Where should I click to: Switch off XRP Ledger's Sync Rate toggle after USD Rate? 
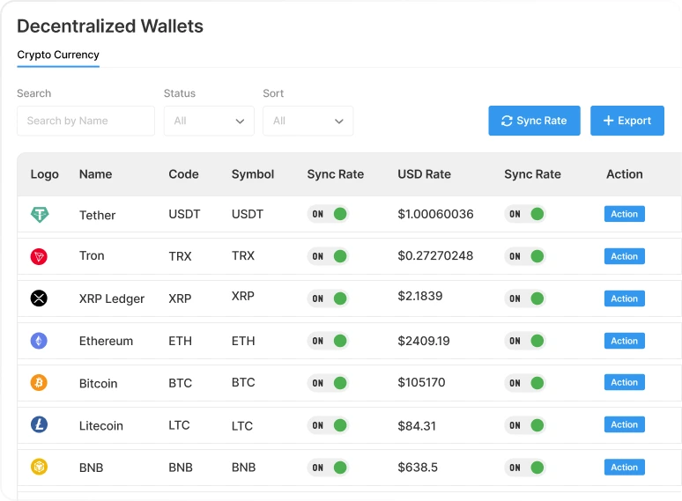pyautogui.click(x=525, y=298)
